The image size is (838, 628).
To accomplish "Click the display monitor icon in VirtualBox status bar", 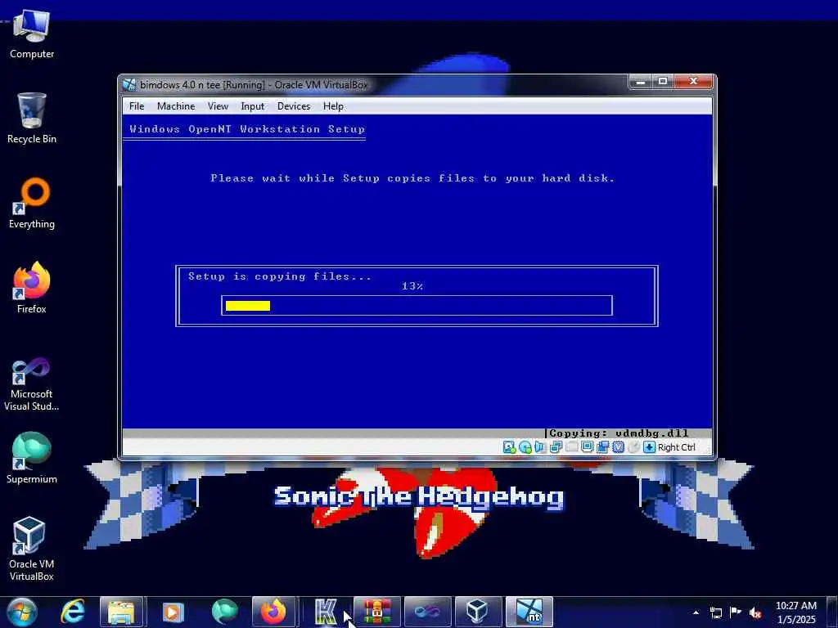I will point(587,447).
